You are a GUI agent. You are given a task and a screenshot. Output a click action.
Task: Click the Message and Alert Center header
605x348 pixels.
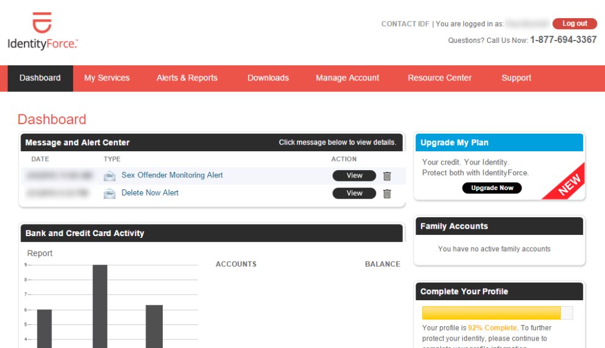coord(211,143)
